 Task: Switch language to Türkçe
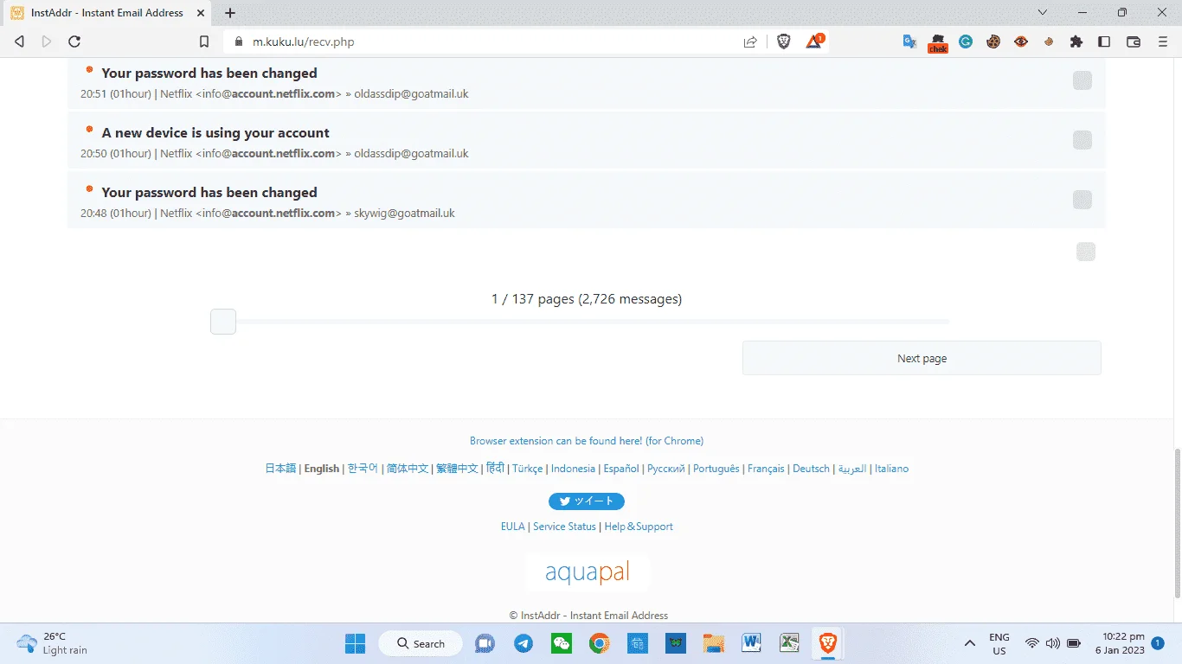tap(528, 469)
